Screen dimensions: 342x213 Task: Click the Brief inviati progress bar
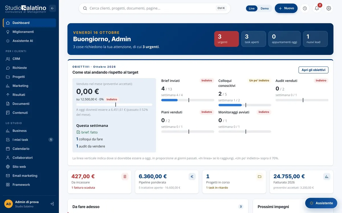[x=188, y=100]
